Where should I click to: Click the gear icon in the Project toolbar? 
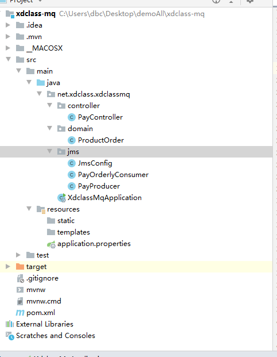(x=250, y=1)
